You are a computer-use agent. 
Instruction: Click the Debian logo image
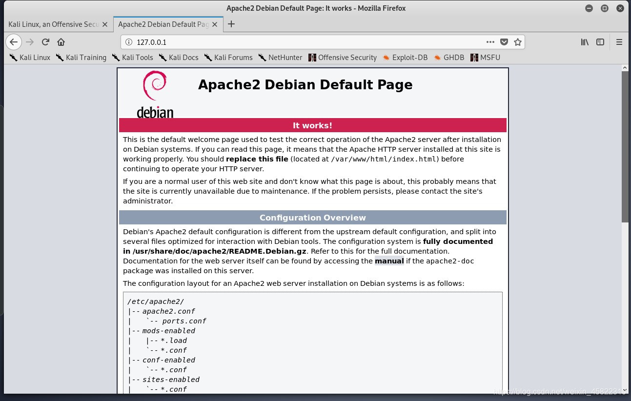(155, 94)
